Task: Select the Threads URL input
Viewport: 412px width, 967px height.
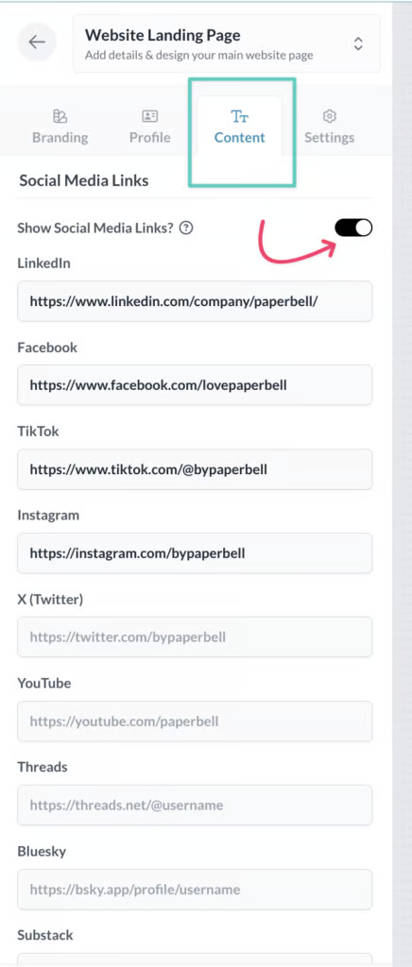Action: coord(195,806)
